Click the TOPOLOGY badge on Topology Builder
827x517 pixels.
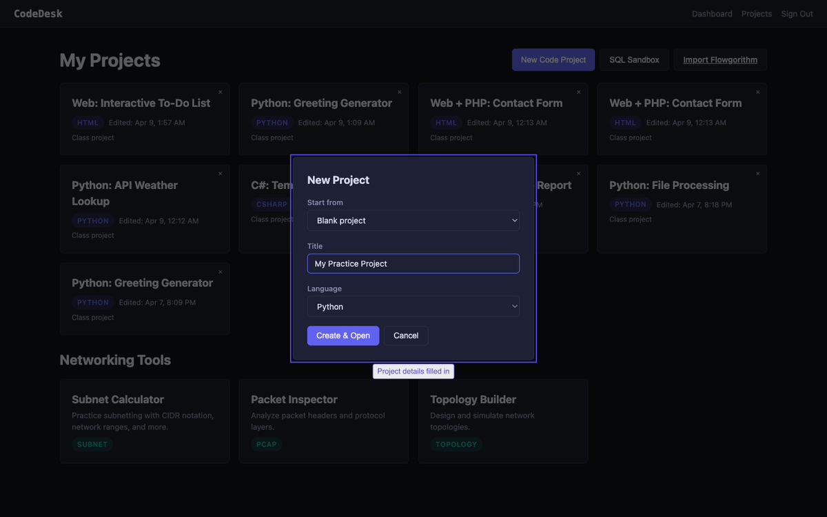click(456, 444)
